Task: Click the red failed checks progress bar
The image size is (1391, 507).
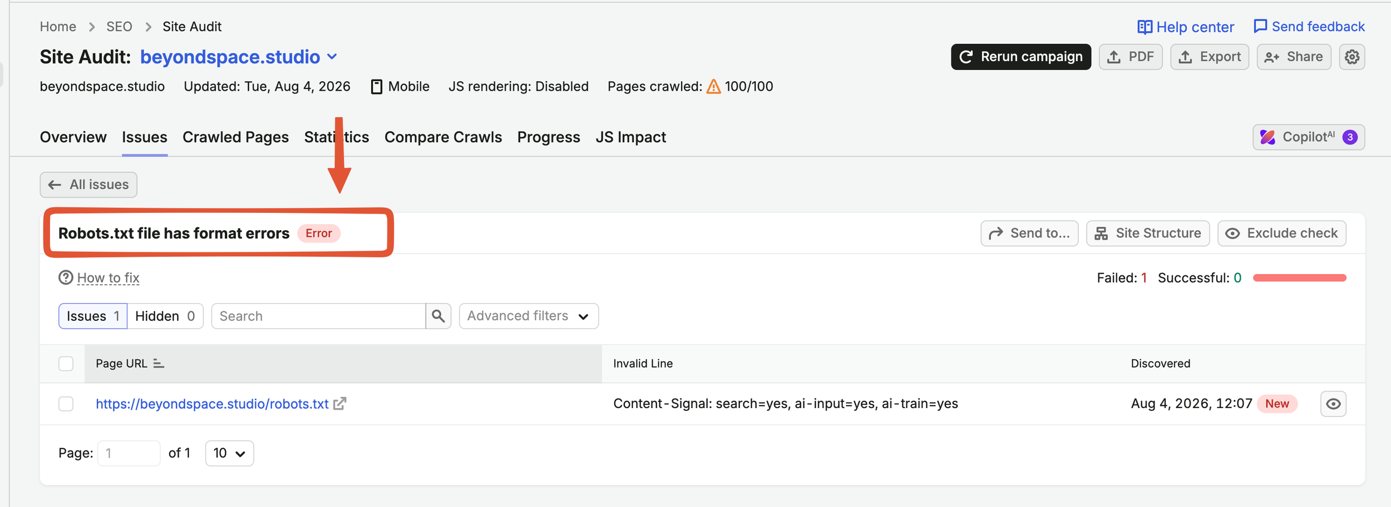Action: pos(1299,277)
